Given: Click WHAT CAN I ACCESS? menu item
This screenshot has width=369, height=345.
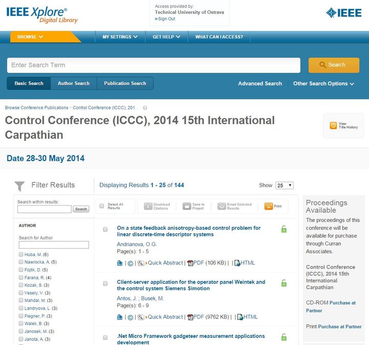Looking at the screenshot, I should (x=219, y=37).
